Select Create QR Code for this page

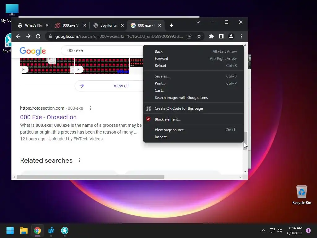pyautogui.click(x=193, y=108)
